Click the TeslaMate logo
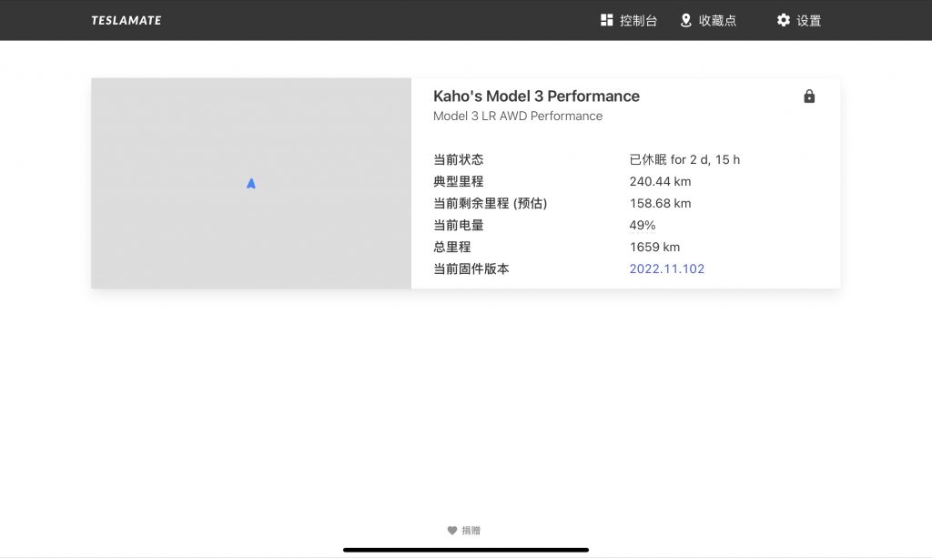Viewport: 932px width, 558px height. coord(126,20)
